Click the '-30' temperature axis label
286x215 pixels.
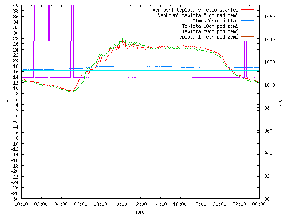coord(15,199)
